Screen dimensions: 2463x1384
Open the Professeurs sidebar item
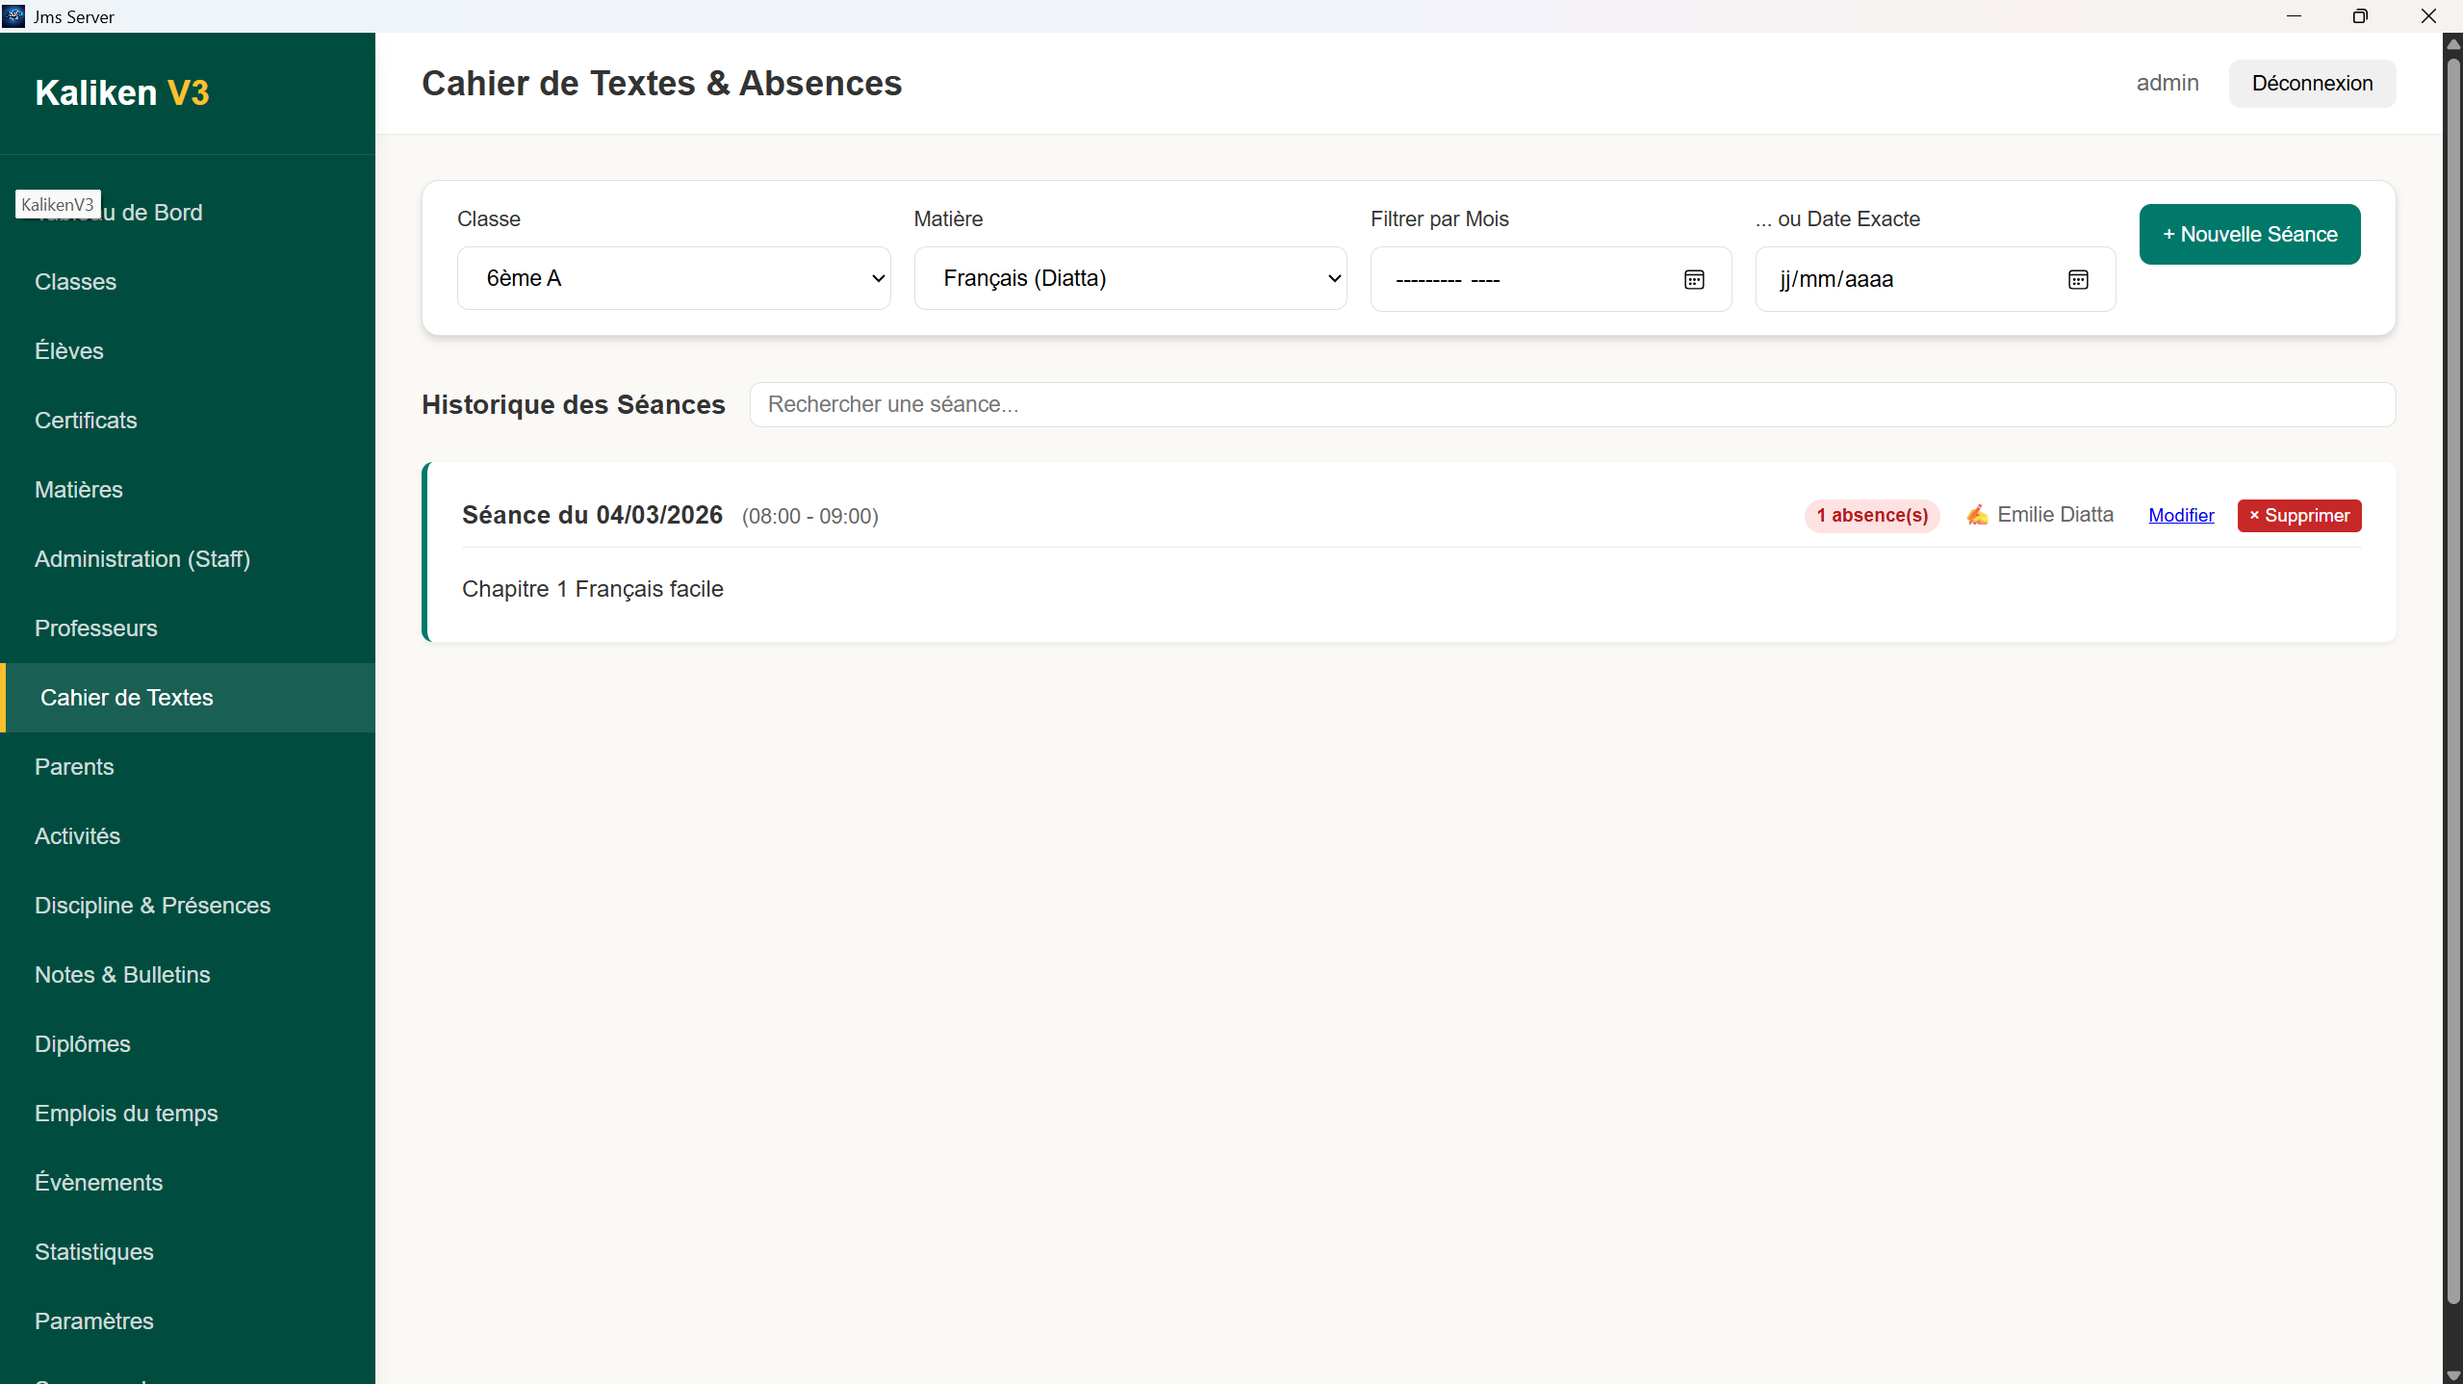click(x=95, y=628)
